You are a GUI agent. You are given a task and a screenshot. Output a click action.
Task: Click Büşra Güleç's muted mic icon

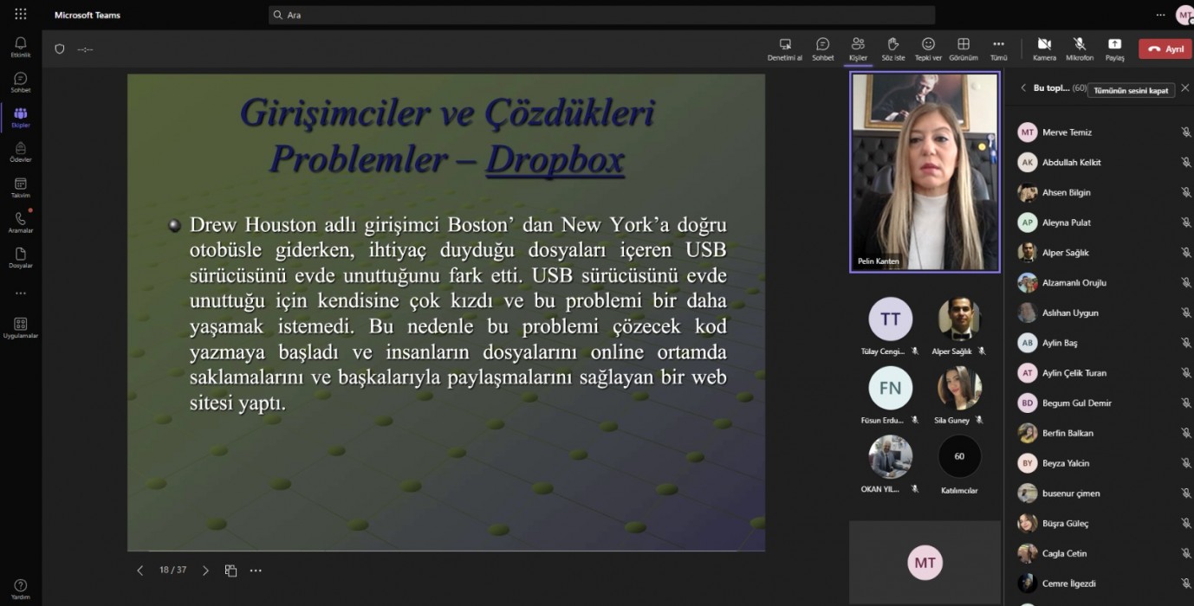[x=1185, y=524]
